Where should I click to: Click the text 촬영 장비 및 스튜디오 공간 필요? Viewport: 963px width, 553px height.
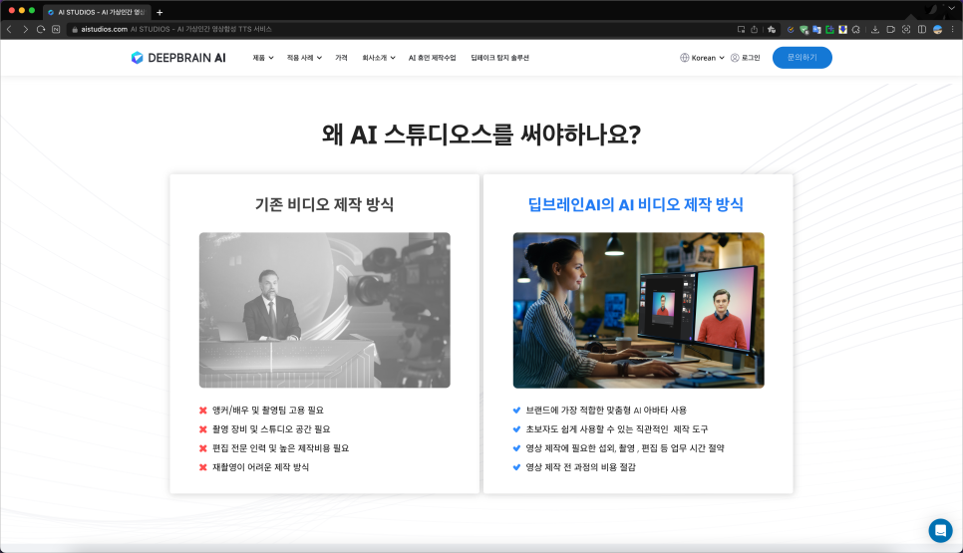[x=271, y=429]
